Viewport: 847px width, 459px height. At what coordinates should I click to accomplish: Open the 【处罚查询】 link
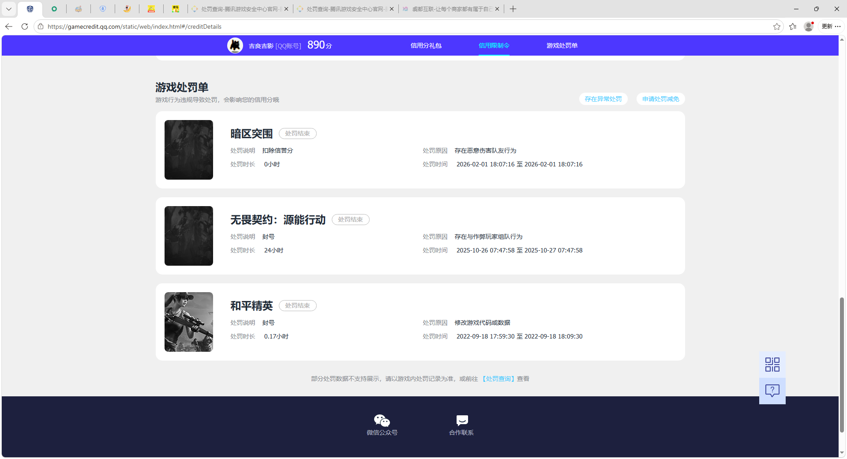click(498, 379)
